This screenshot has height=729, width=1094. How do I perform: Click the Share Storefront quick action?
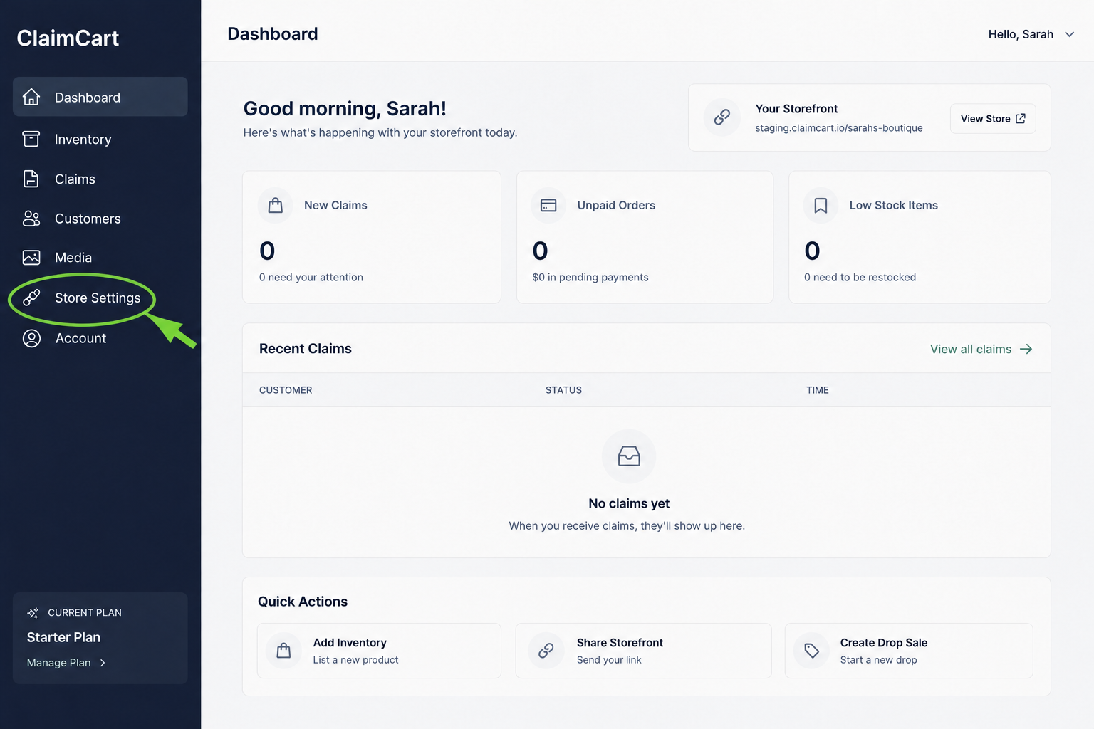click(x=643, y=651)
